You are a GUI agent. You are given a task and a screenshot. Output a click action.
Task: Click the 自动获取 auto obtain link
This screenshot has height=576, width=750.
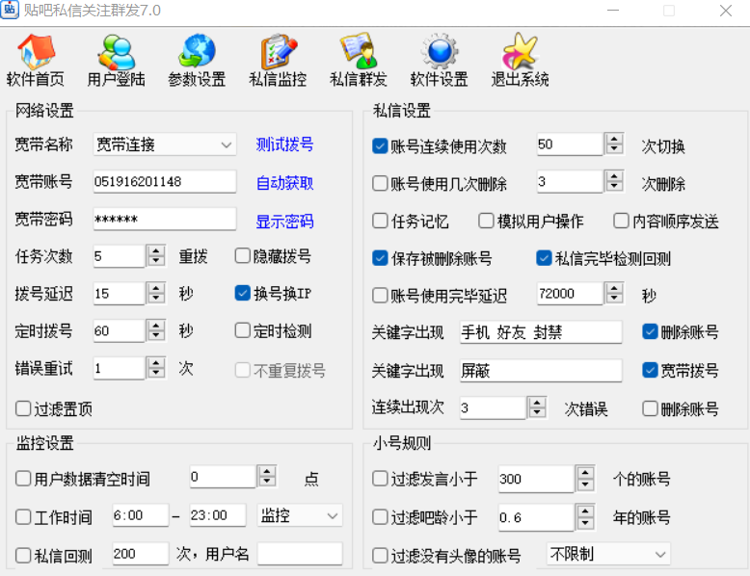pos(284,182)
